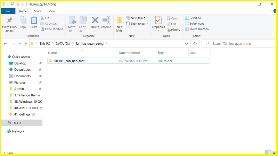Viewport: 278px width, 156px height.
Task: Switch to the Home tab
Action: (23, 11)
